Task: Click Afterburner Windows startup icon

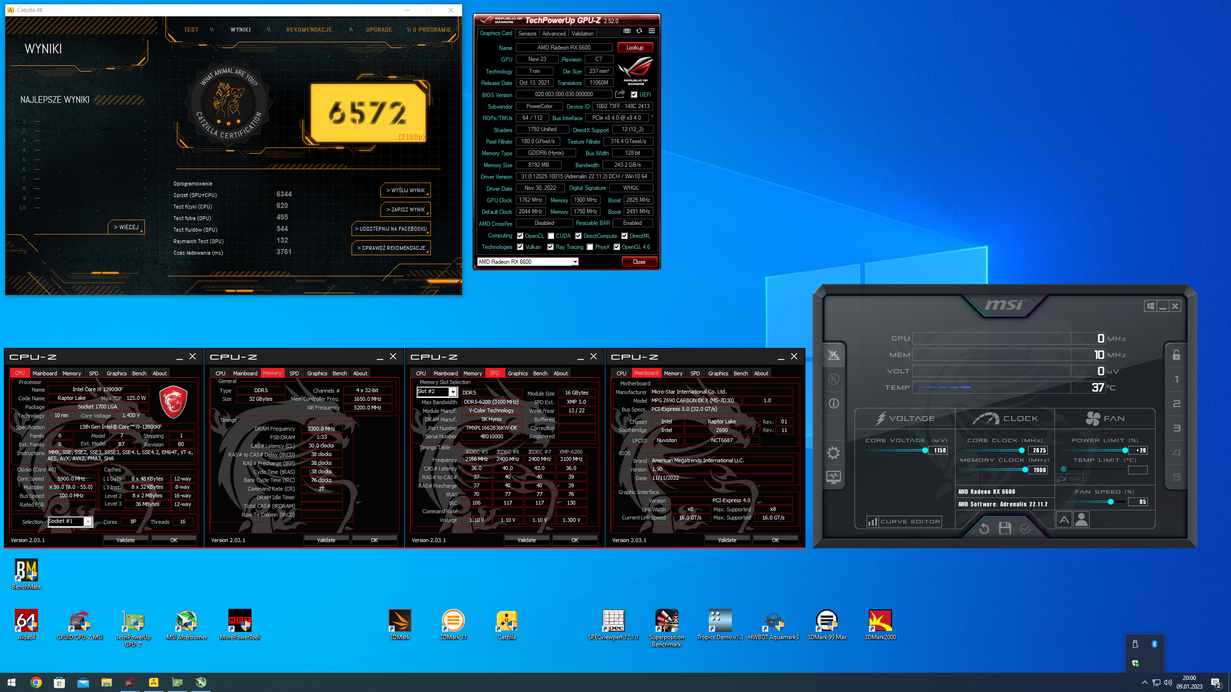Action: (x=1150, y=306)
